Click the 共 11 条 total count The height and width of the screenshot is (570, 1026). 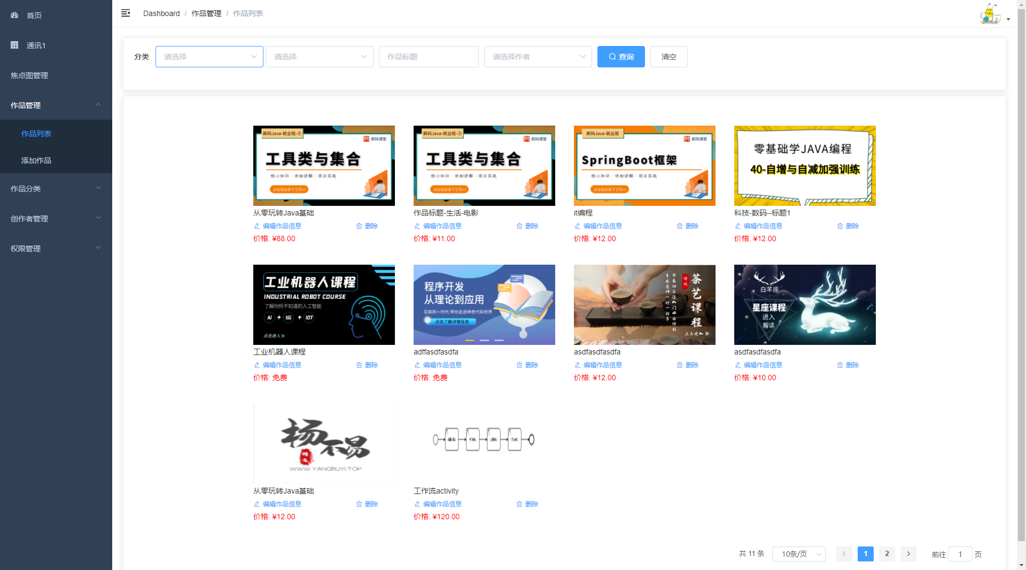tap(751, 554)
